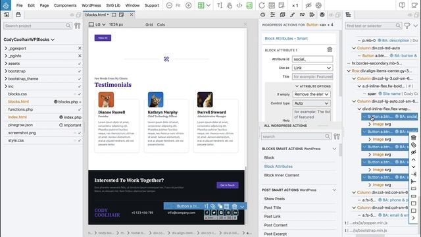Click the actions arrow icon in panel tabs
The width and height of the screenshot is (421, 237).
click(312, 14)
